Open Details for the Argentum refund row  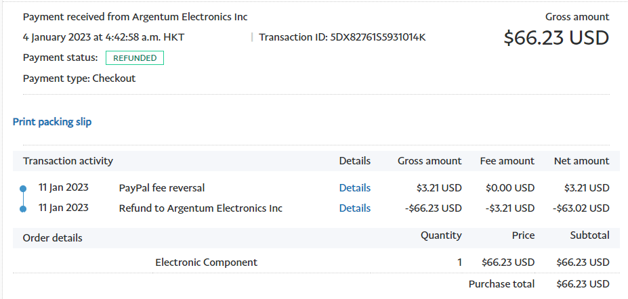click(x=354, y=208)
